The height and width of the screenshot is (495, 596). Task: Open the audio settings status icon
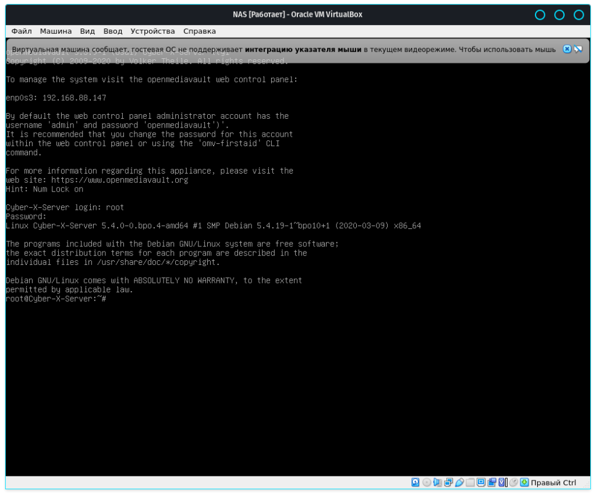[438, 482]
